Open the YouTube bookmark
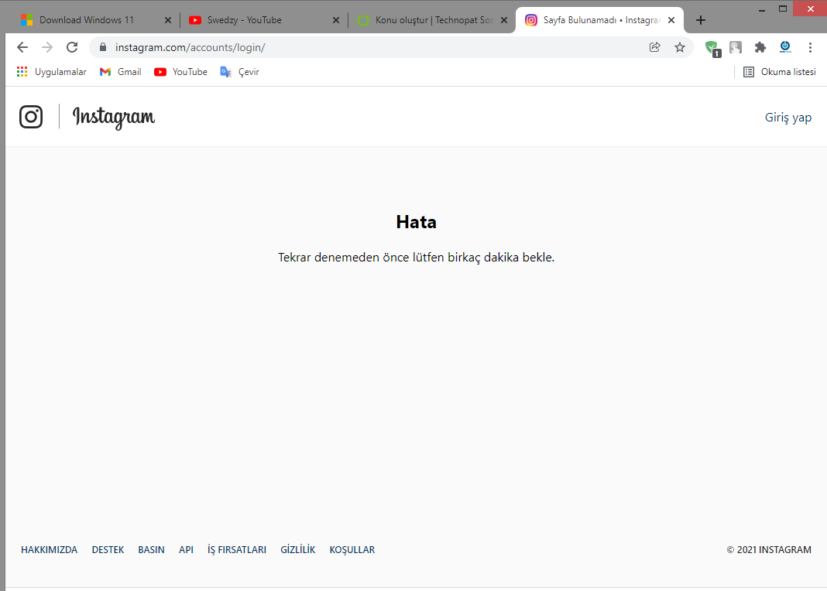 tap(180, 72)
